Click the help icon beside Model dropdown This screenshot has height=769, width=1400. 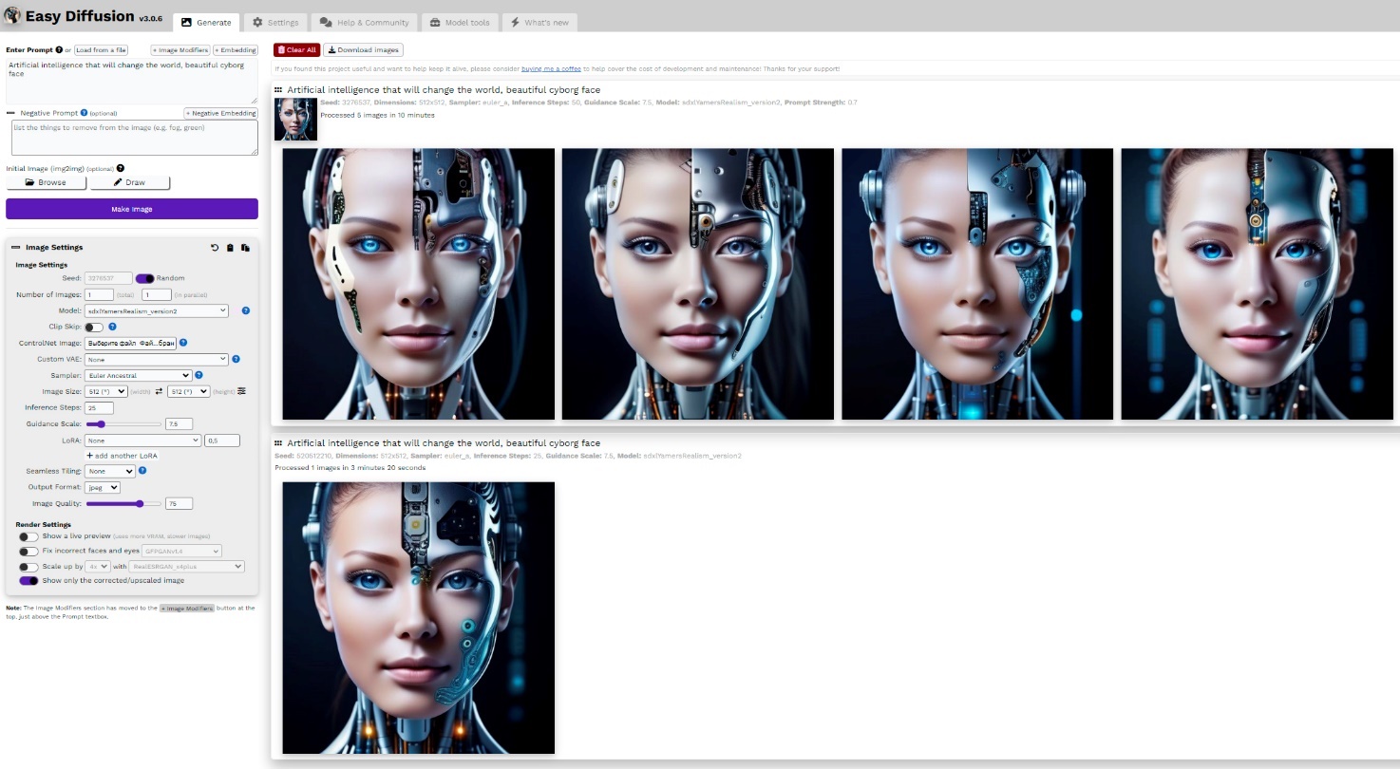[246, 310]
